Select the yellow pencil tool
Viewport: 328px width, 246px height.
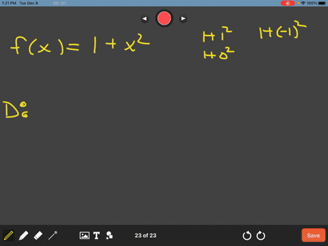(8, 236)
